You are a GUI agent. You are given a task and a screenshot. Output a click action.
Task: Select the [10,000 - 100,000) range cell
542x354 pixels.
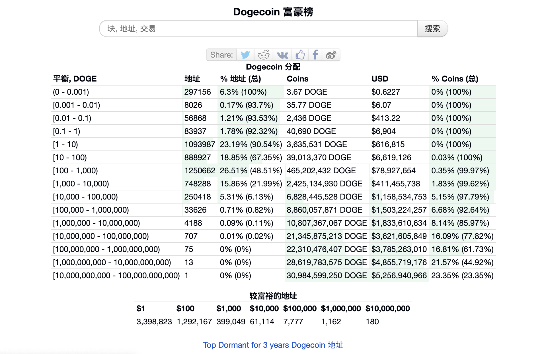pyautogui.click(x=85, y=197)
